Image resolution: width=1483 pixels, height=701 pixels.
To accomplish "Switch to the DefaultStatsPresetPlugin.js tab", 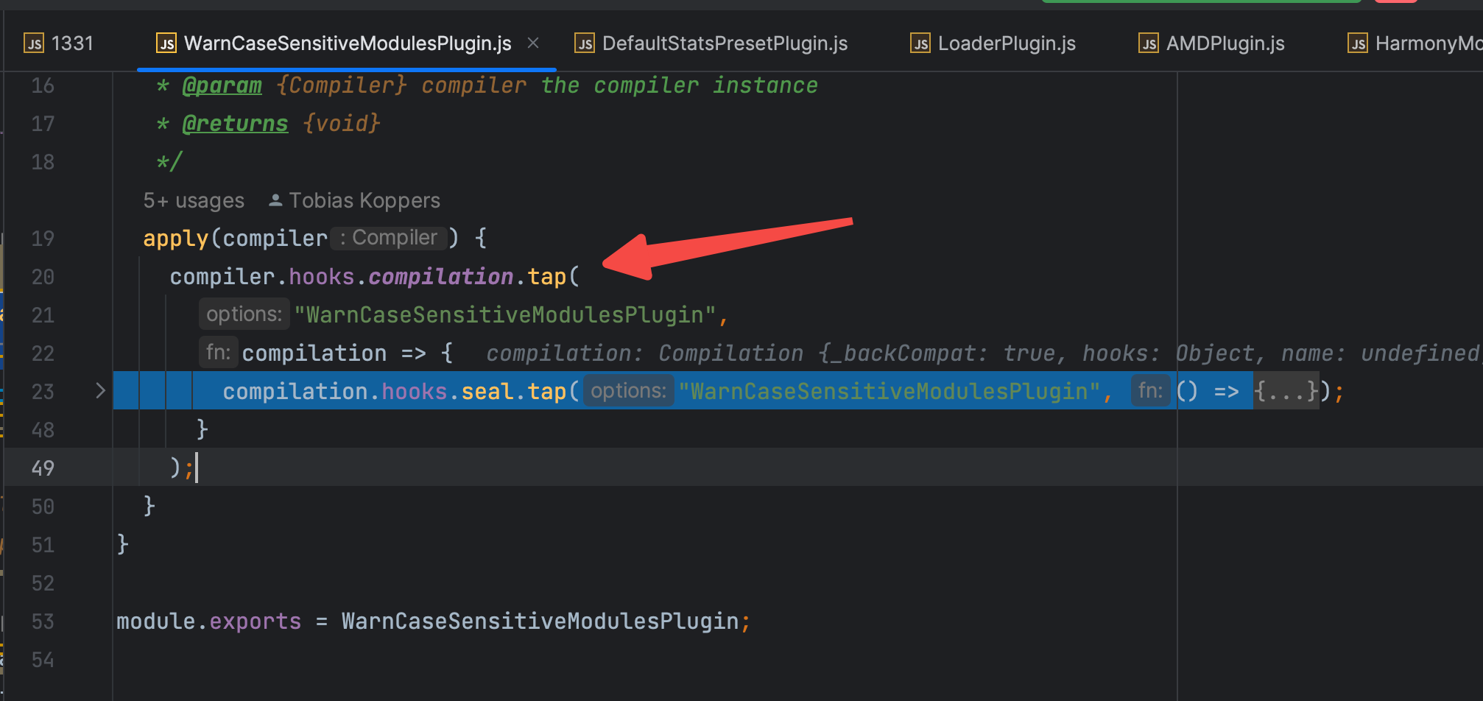I will click(724, 44).
